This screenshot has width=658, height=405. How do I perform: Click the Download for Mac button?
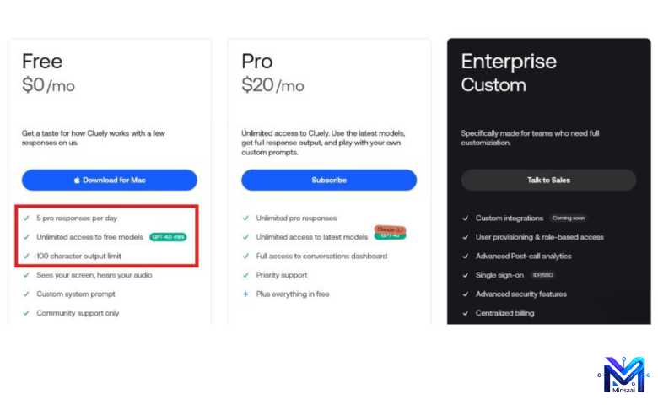pos(110,180)
